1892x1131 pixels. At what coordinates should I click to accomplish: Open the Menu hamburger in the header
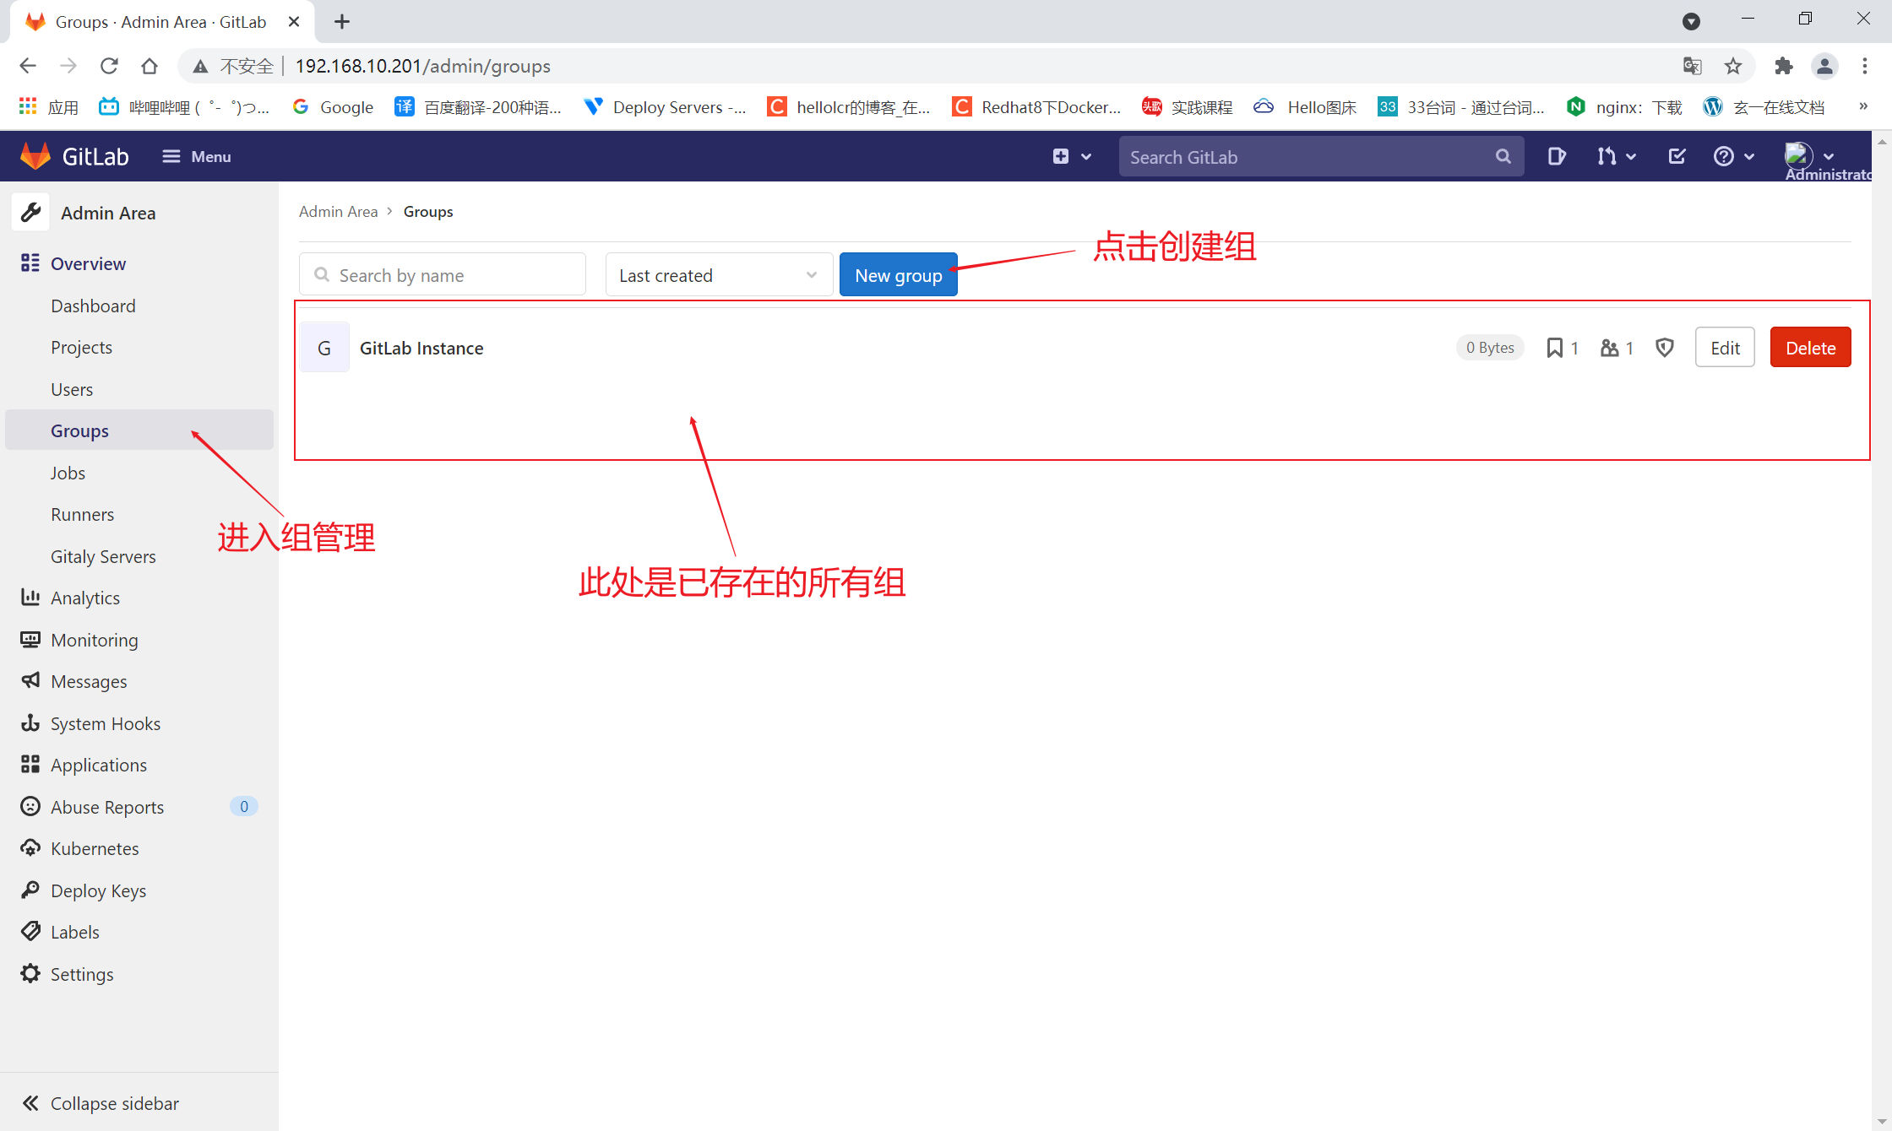coord(196,156)
